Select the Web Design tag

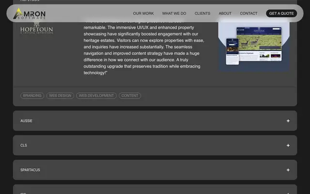coord(60,96)
